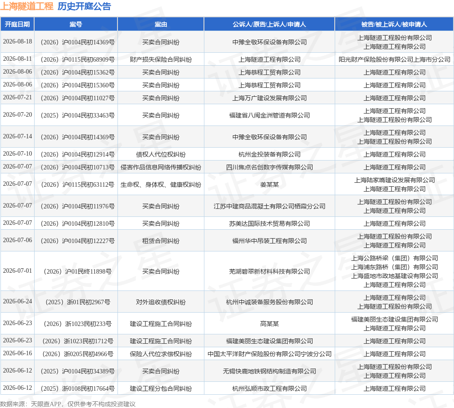Screen dimensions: 454x408
Task: Select case number (2026)沪0104民初15362号
Action: click(78, 72)
